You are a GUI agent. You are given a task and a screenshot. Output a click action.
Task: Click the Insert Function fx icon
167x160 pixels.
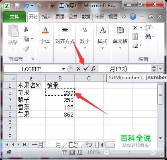(94, 69)
